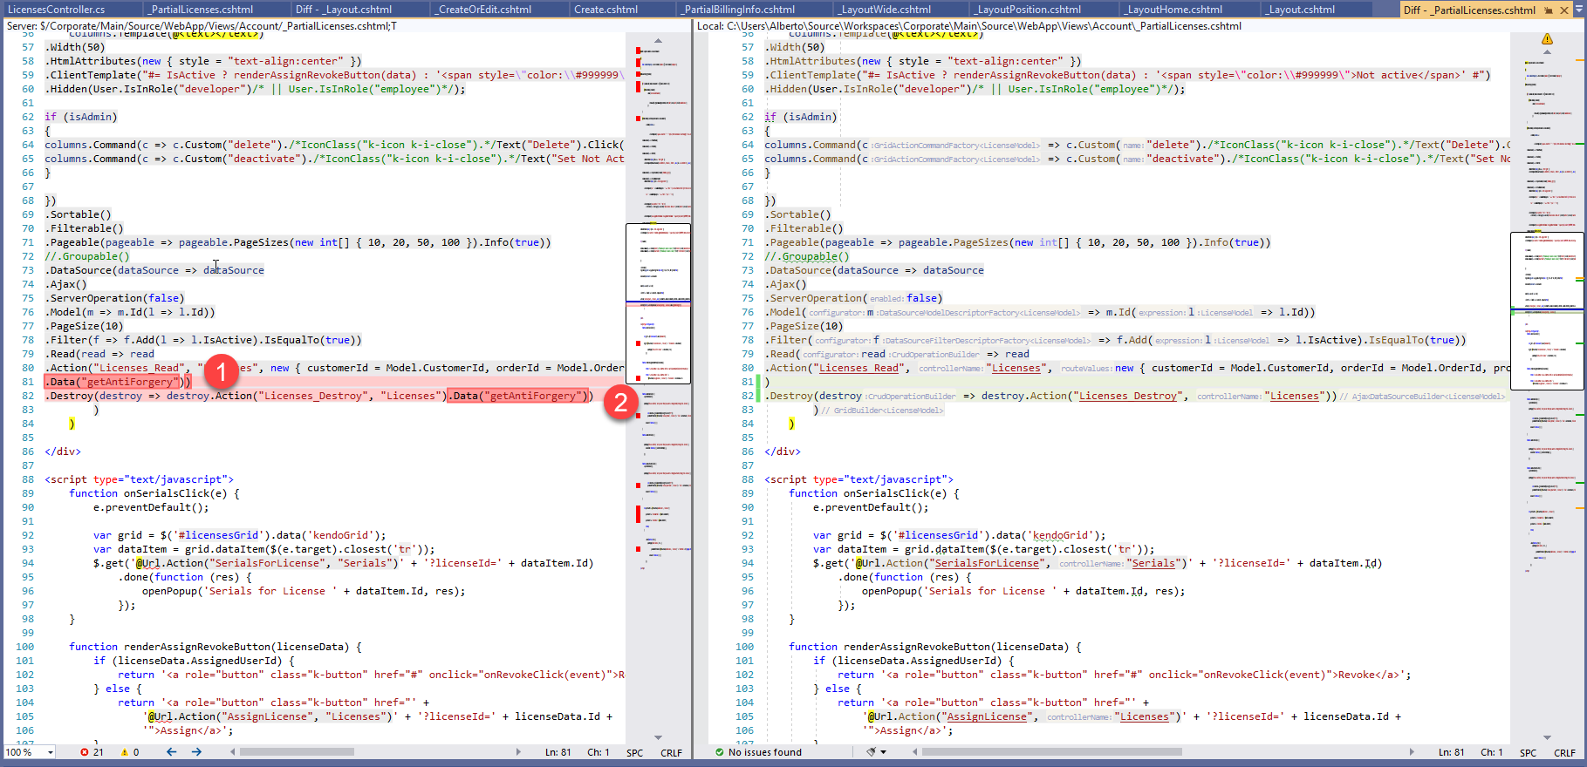Click the left pane vertical scroll down arrow

pyautogui.click(x=658, y=737)
